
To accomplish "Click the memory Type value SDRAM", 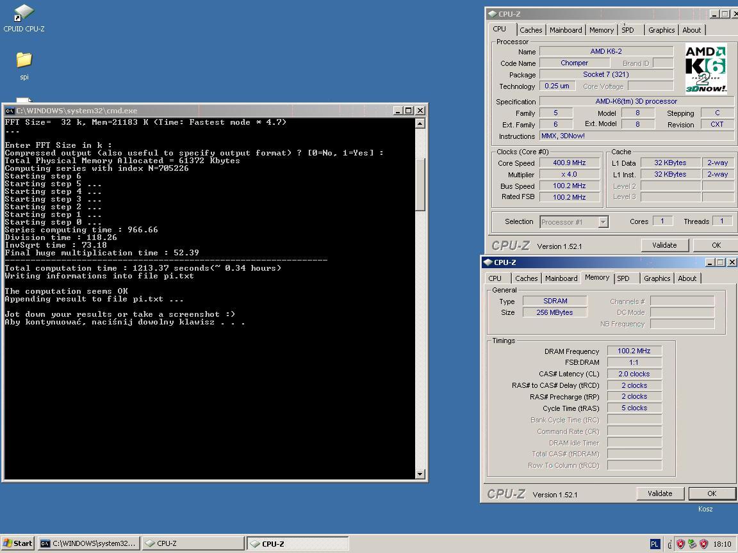I will [x=555, y=301].
